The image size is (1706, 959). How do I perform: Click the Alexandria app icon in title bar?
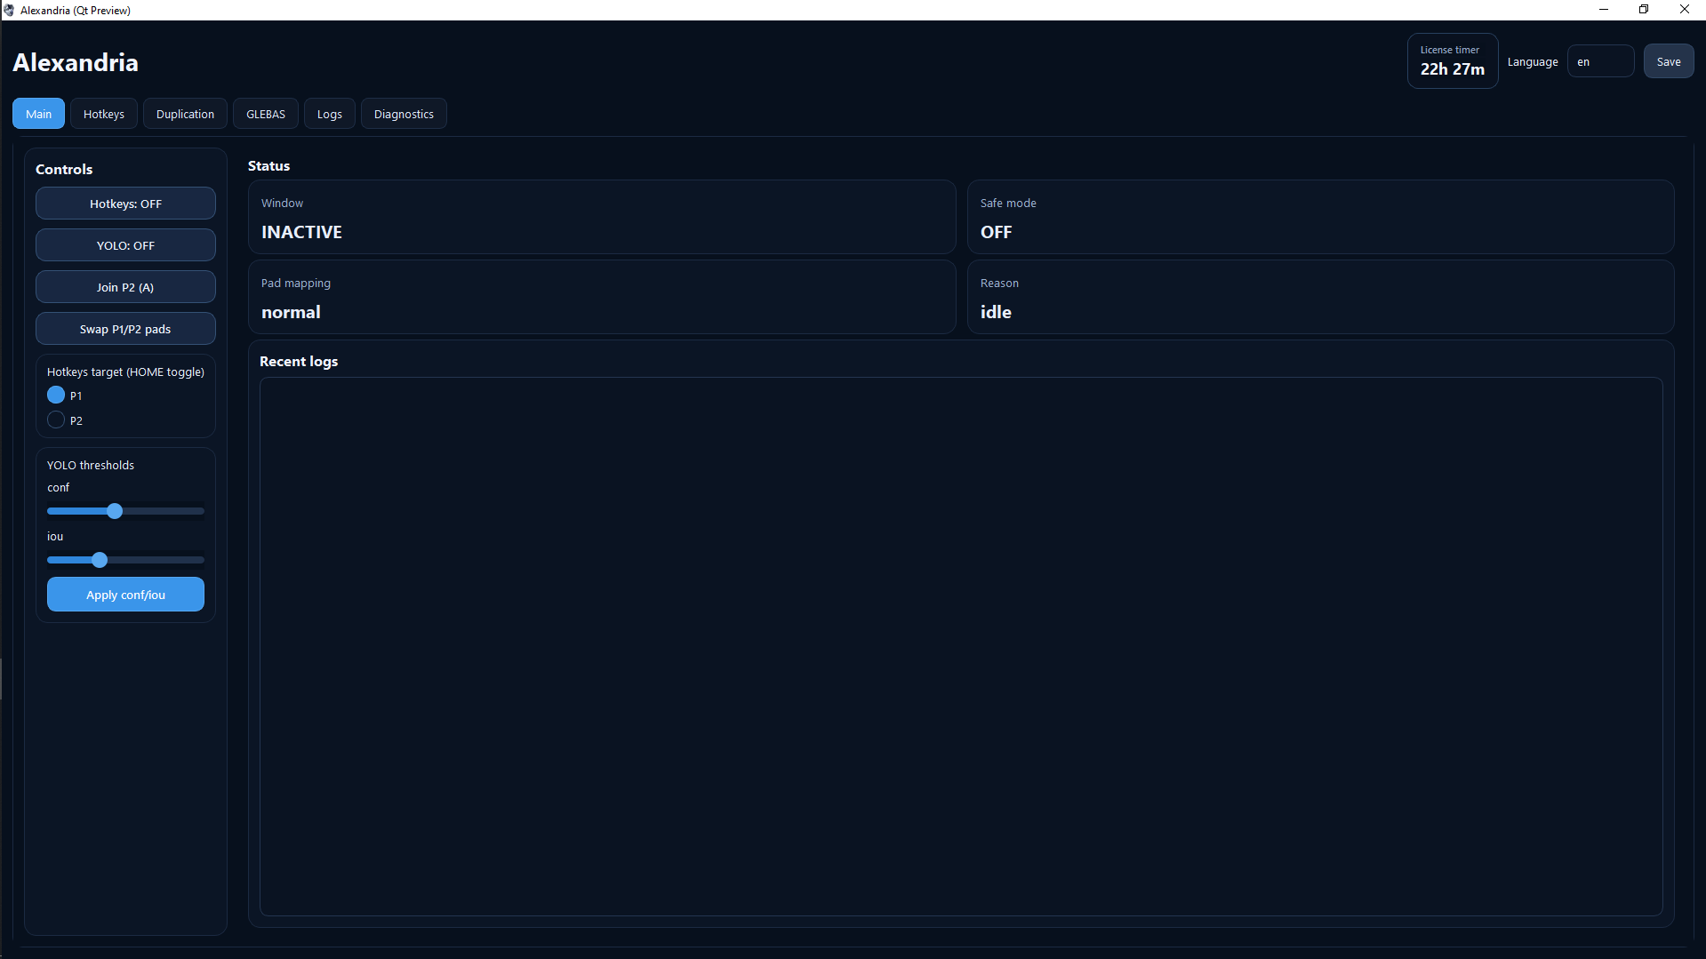pyautogui.click(x=9, y=10)
